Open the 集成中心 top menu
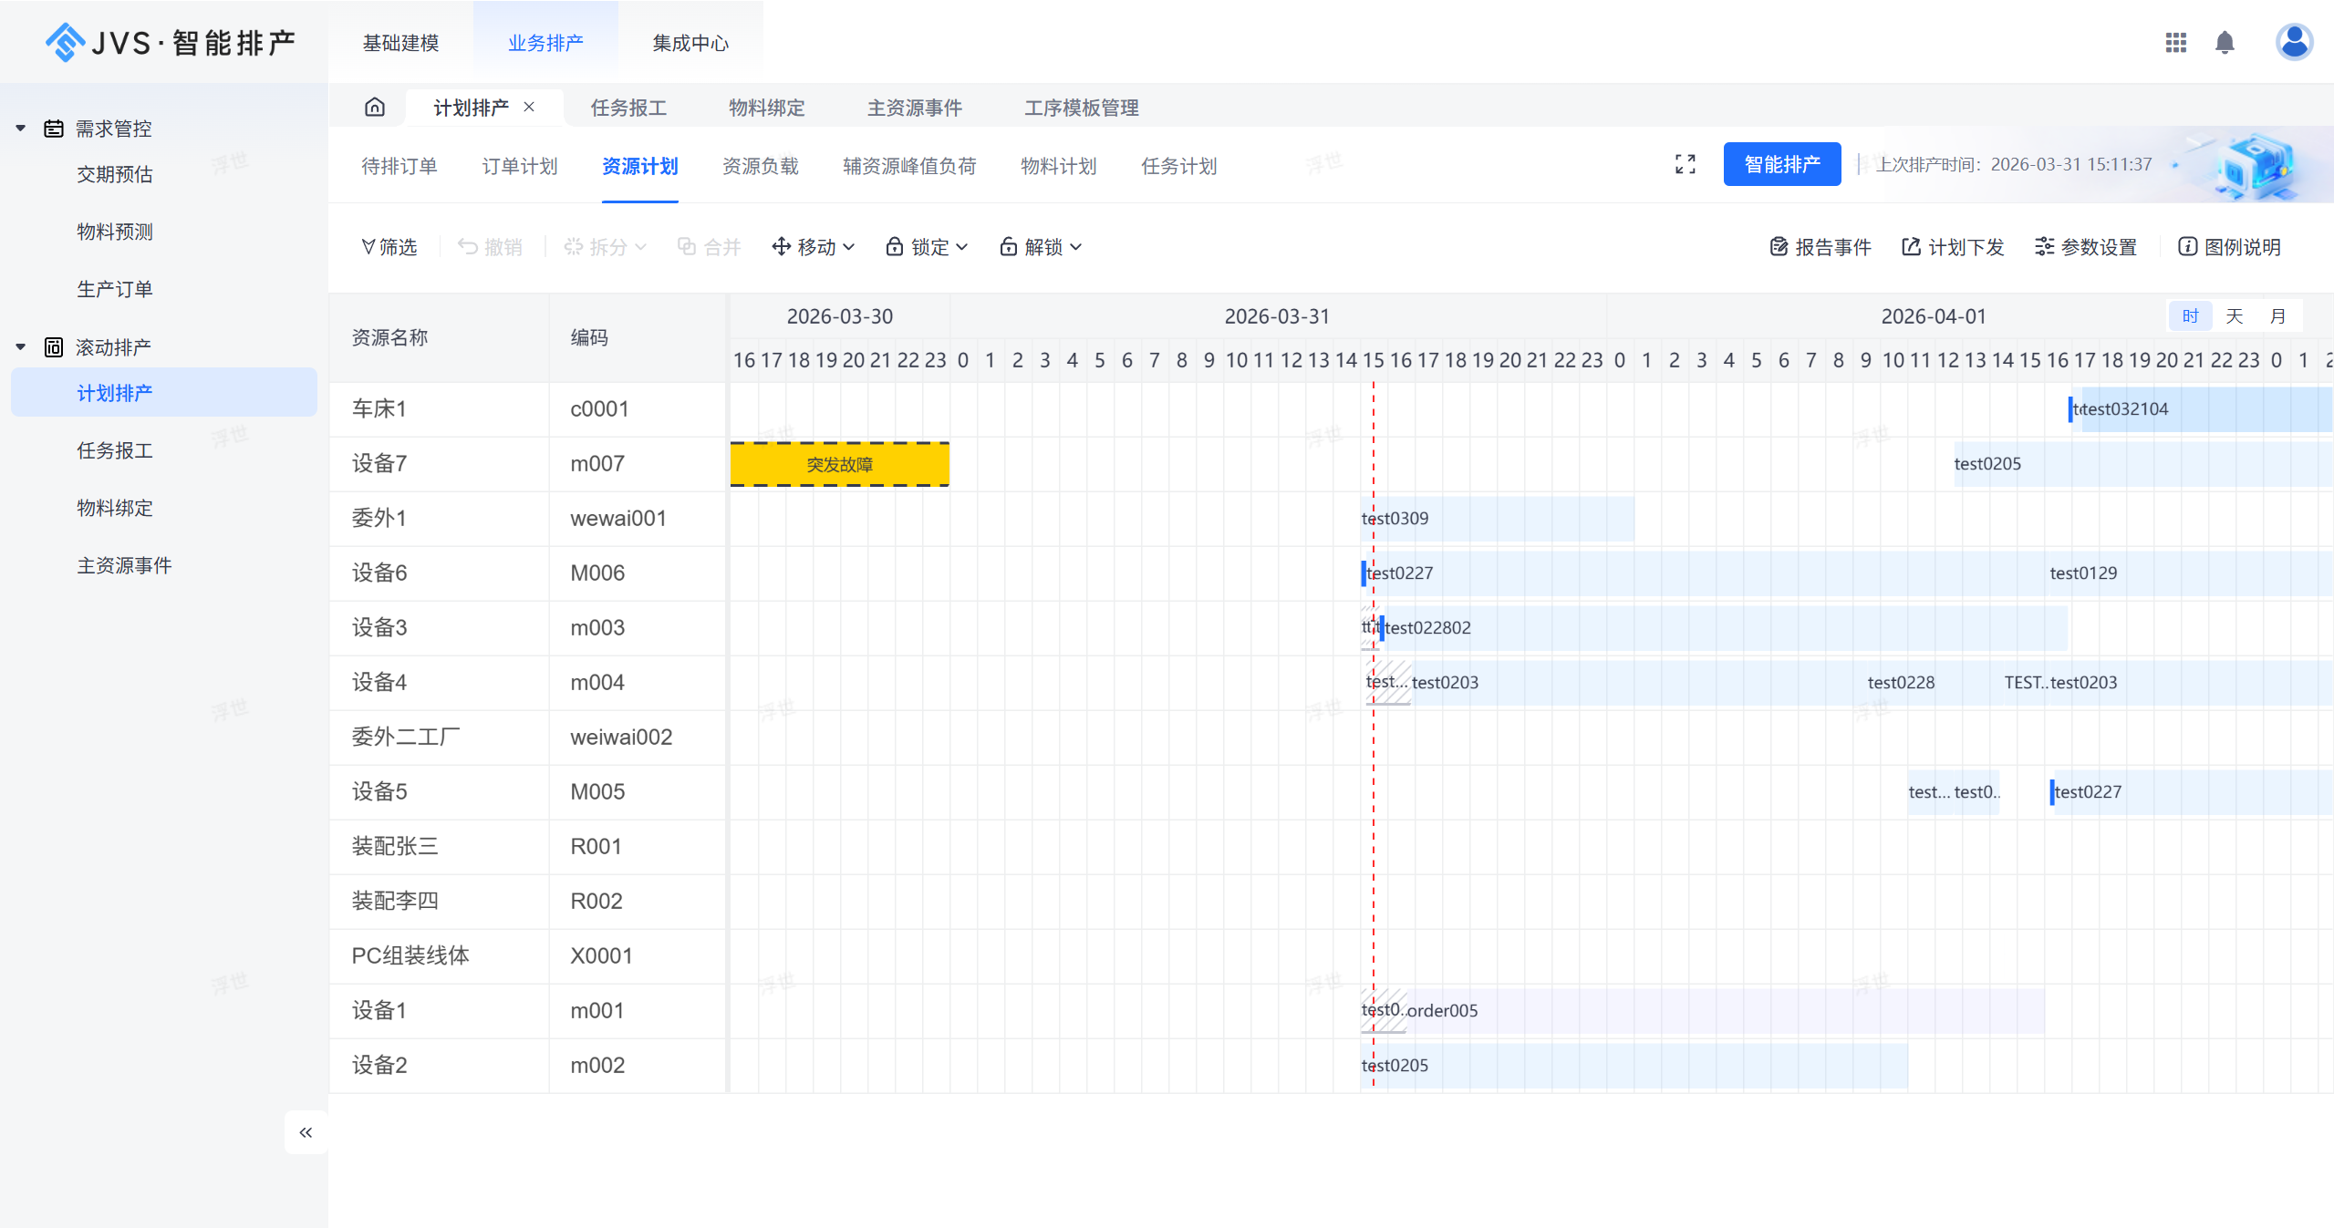Viewport: 2334px width, 1228px height. [x=690, y=43]
